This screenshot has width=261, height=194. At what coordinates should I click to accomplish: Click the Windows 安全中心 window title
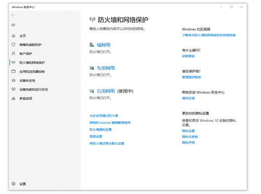23,7
